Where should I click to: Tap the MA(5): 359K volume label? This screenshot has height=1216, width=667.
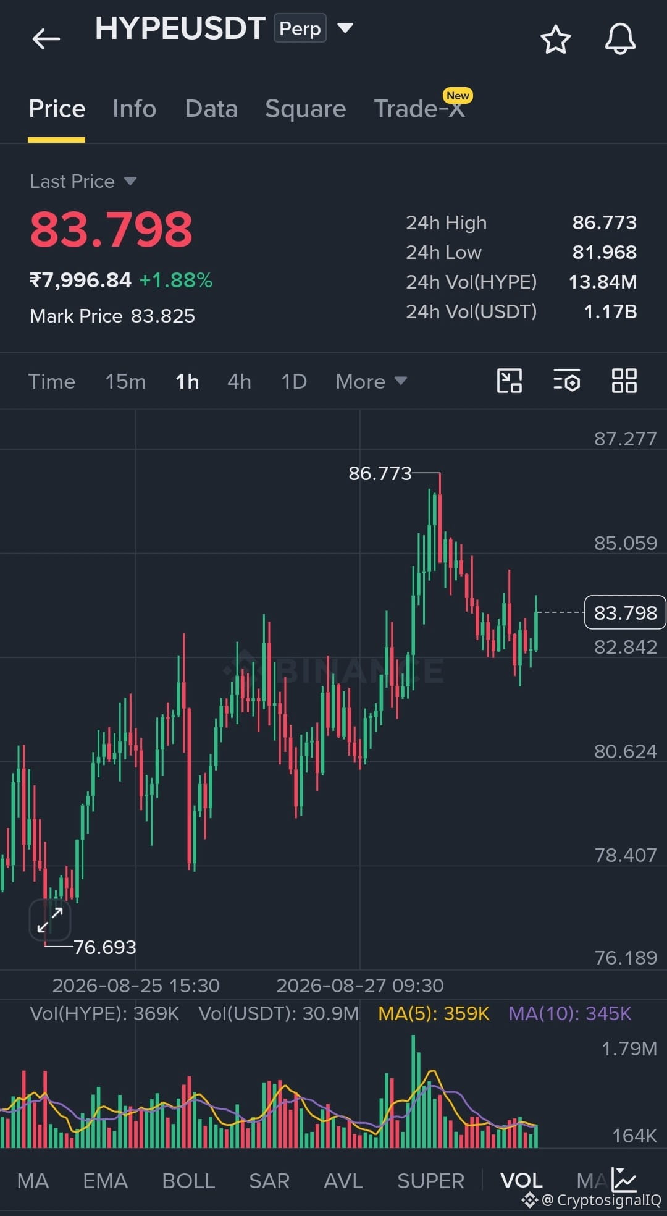(x=434, y=1013)
